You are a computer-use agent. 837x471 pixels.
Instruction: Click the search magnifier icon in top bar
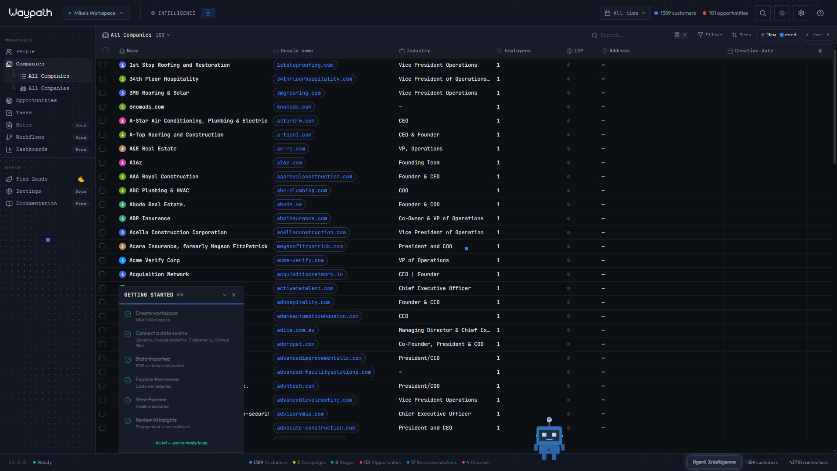pos(762,13)
